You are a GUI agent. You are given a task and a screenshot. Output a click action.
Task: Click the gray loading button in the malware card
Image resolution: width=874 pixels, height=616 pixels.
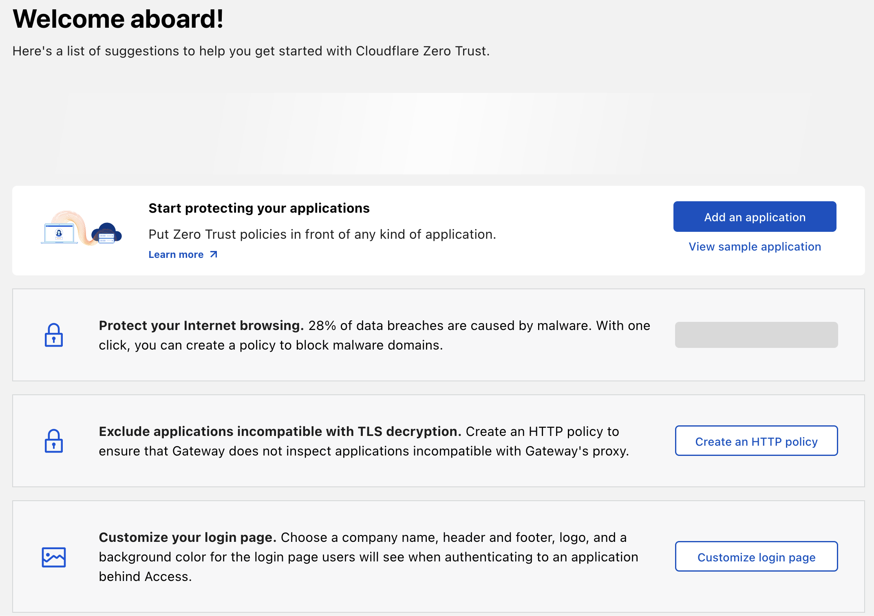(756, 335)
